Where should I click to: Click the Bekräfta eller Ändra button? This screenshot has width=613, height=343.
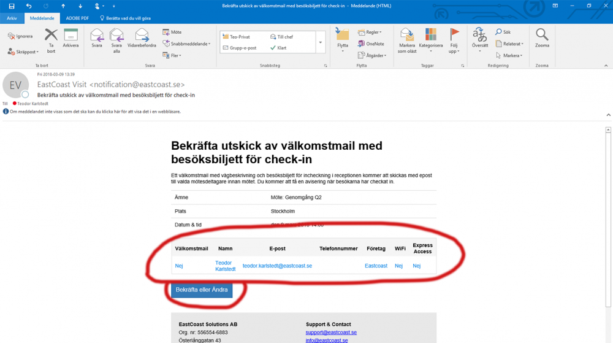(202, 290)
